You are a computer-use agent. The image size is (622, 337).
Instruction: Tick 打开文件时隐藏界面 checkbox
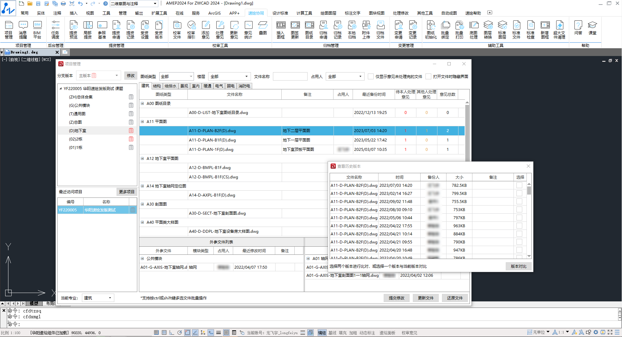coord(428,76)
